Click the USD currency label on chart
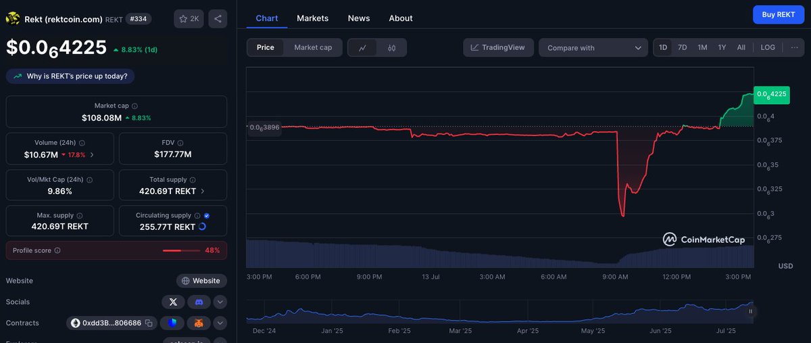The height and width of the screenshot is (343, 811). (785, 266)
